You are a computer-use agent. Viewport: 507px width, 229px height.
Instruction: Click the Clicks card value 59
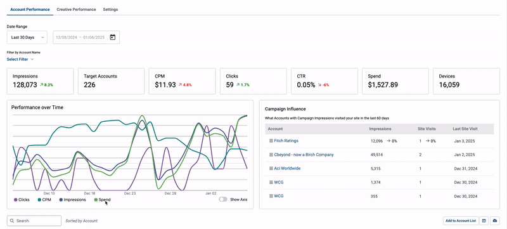pos(229,85)
